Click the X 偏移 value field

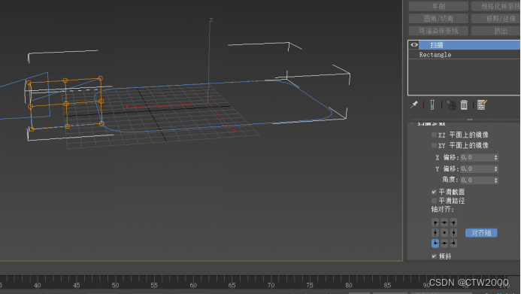pos(477,157)
